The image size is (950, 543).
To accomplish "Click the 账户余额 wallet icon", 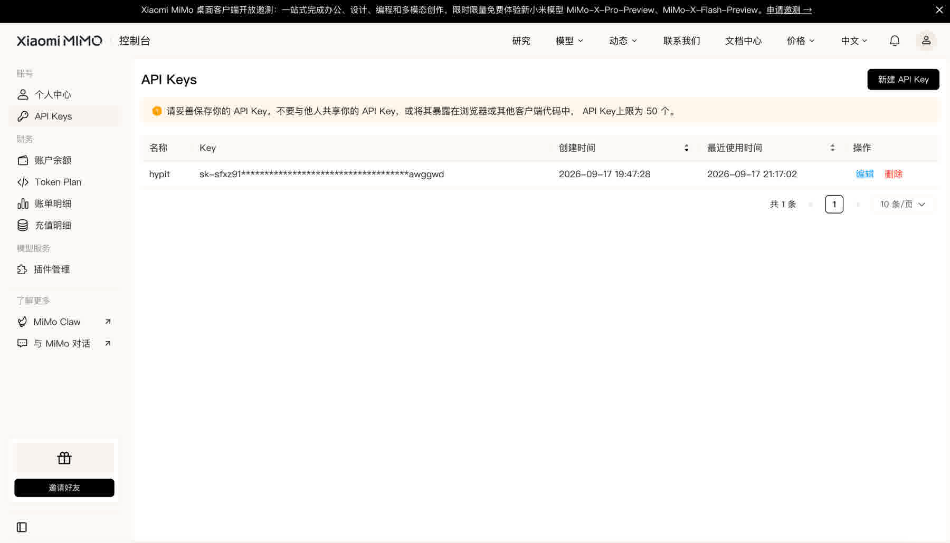I will click(23, 160).
